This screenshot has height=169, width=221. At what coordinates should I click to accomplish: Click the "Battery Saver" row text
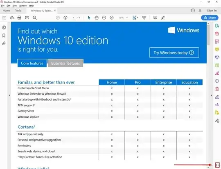click(x=26, y=111)
